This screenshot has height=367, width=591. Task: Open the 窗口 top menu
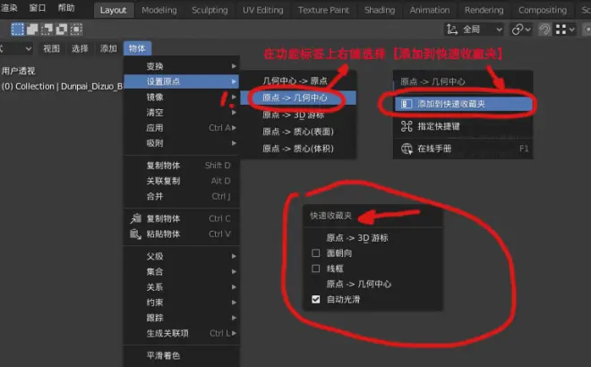pyautogui.click(x=38, y=8)
